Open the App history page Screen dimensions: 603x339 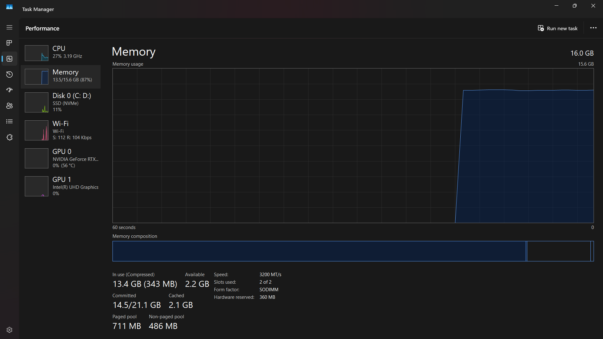(x=9, y=74)
